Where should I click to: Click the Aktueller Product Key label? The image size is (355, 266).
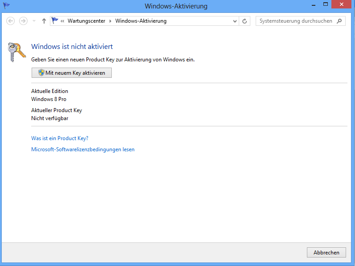(57, 110)
